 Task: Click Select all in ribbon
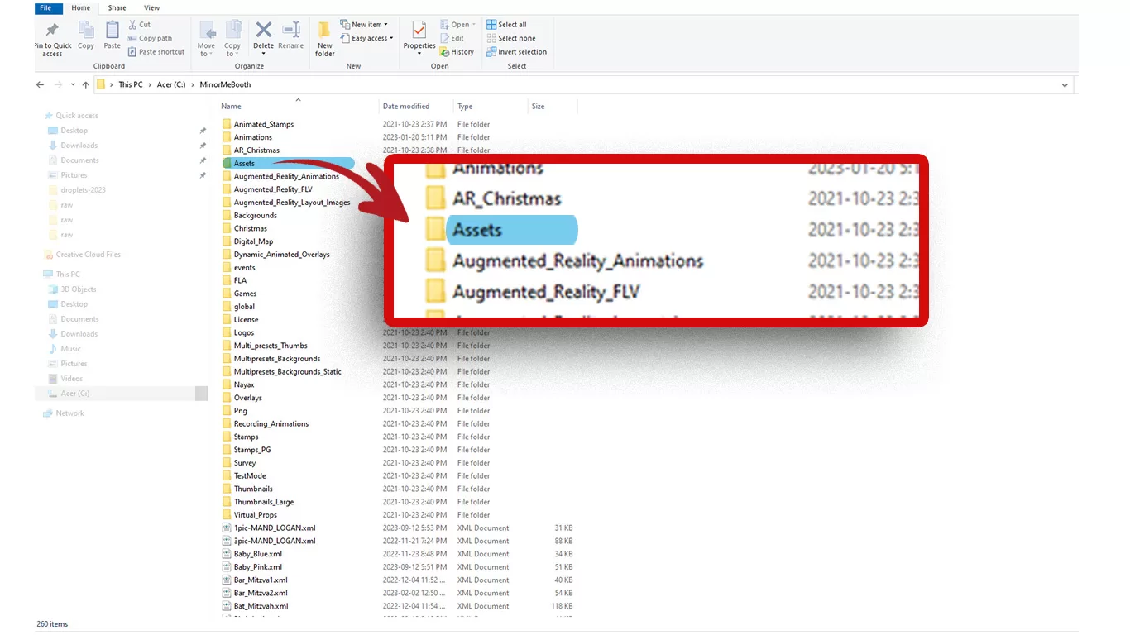(x=506, y=25)
